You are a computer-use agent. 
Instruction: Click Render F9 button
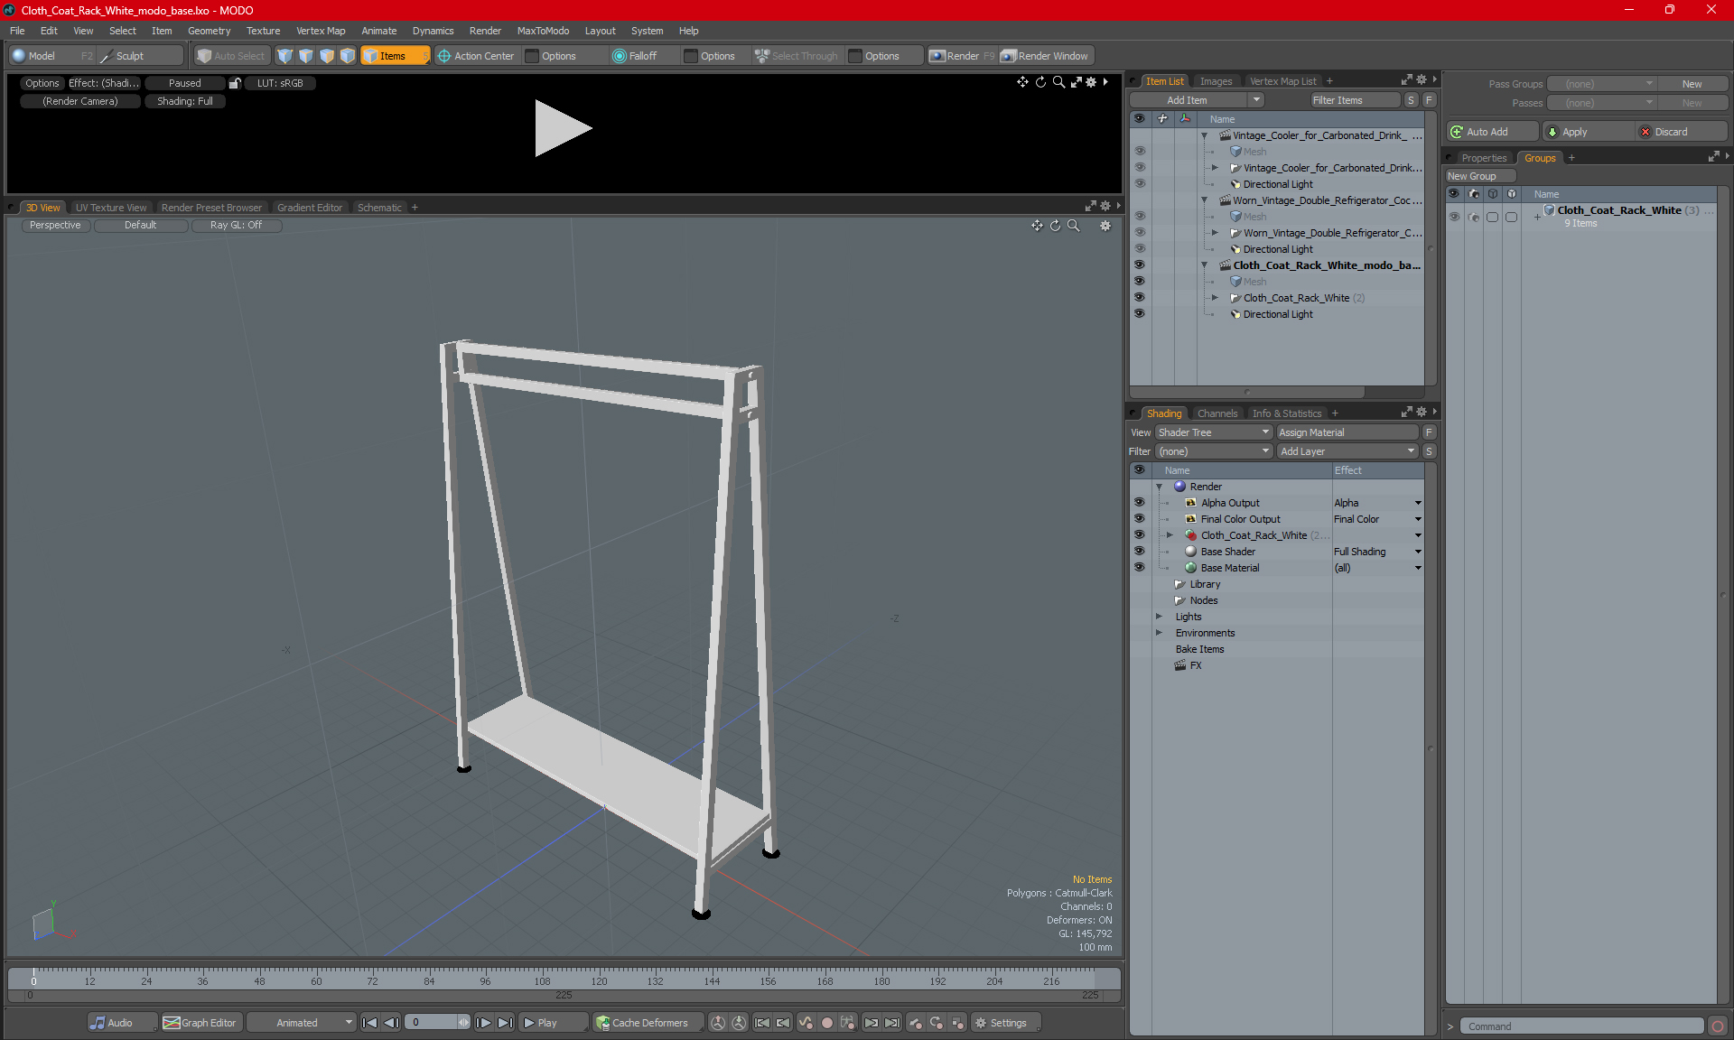pos(962,56)
